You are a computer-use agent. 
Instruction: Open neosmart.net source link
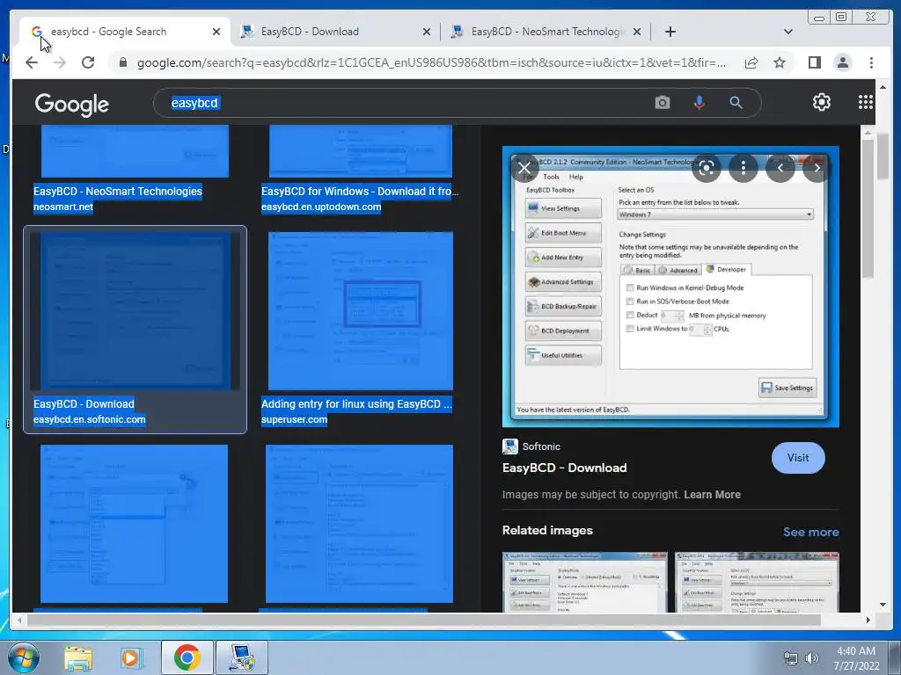point(63,207)
